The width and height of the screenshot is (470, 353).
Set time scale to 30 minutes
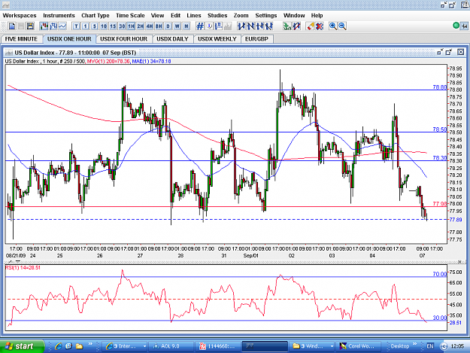coord(122,26)
